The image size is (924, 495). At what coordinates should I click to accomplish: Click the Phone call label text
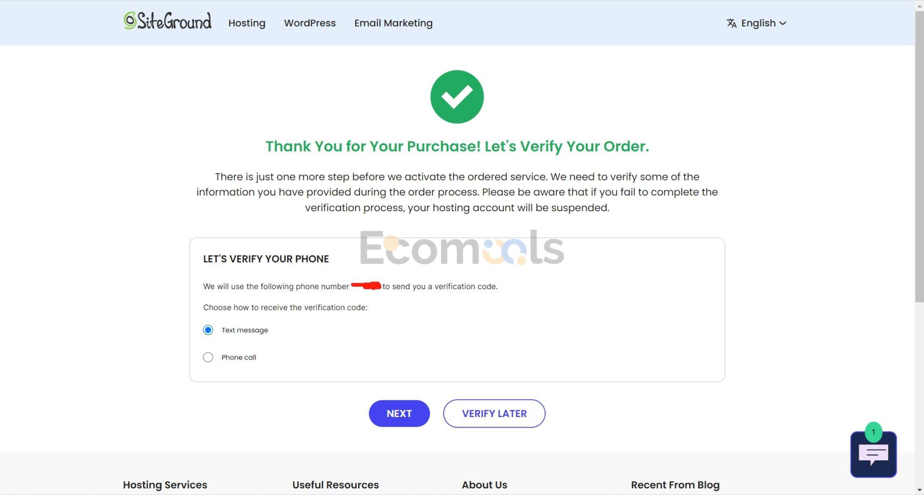click(239, 357)
